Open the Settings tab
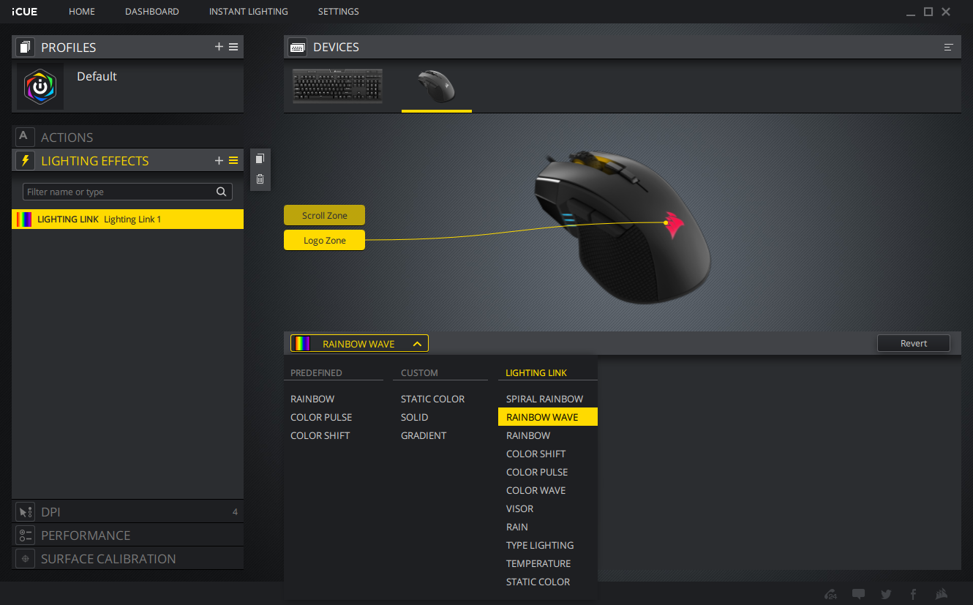Image resolution: width=973 pixels, height=605 pixels. pyautogui.click(x=339, y=12)
